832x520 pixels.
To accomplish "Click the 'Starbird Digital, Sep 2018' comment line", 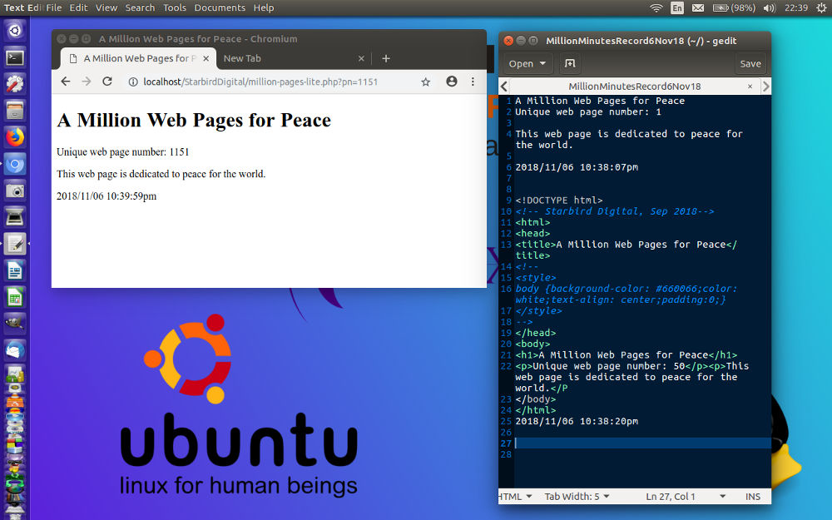I will tap(615, 211).
